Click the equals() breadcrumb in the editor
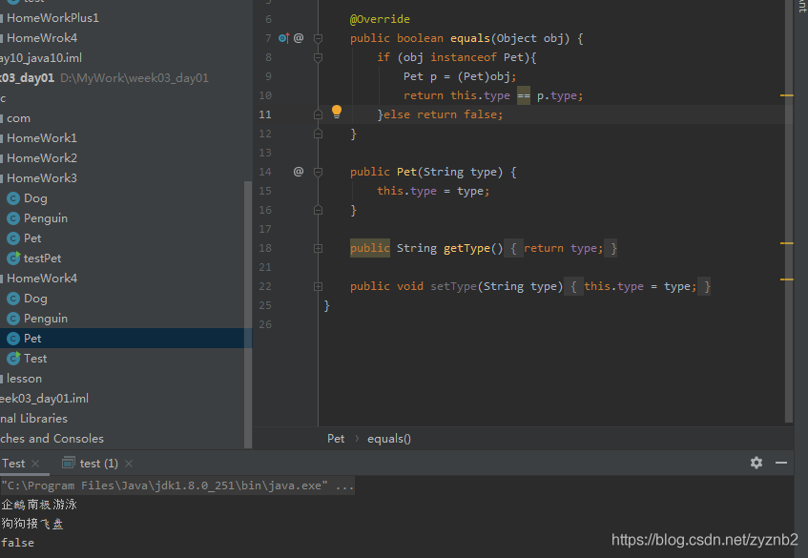Viewport: 808px width, 558px height. coord(389,439)
